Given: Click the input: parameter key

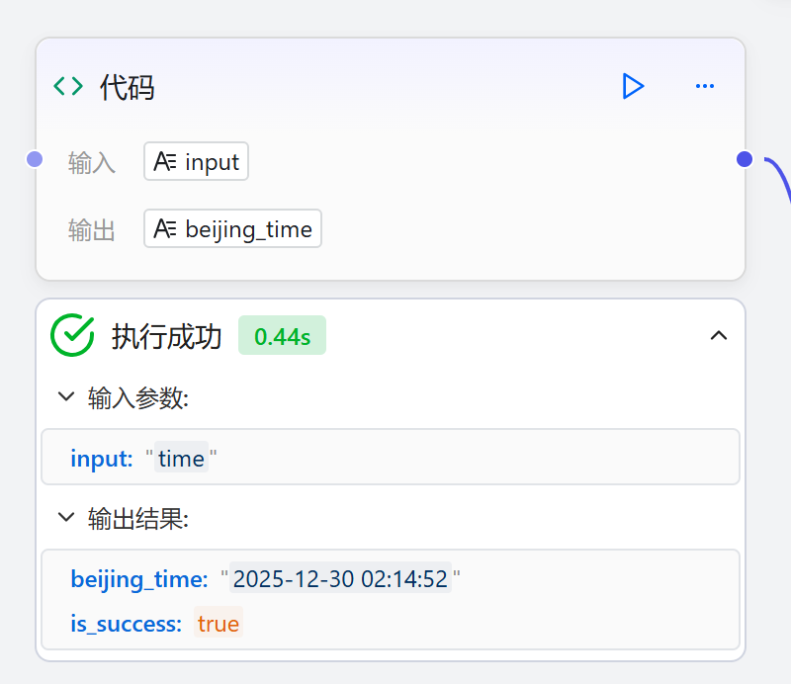Looking at the screenshot, I should 102,459.
